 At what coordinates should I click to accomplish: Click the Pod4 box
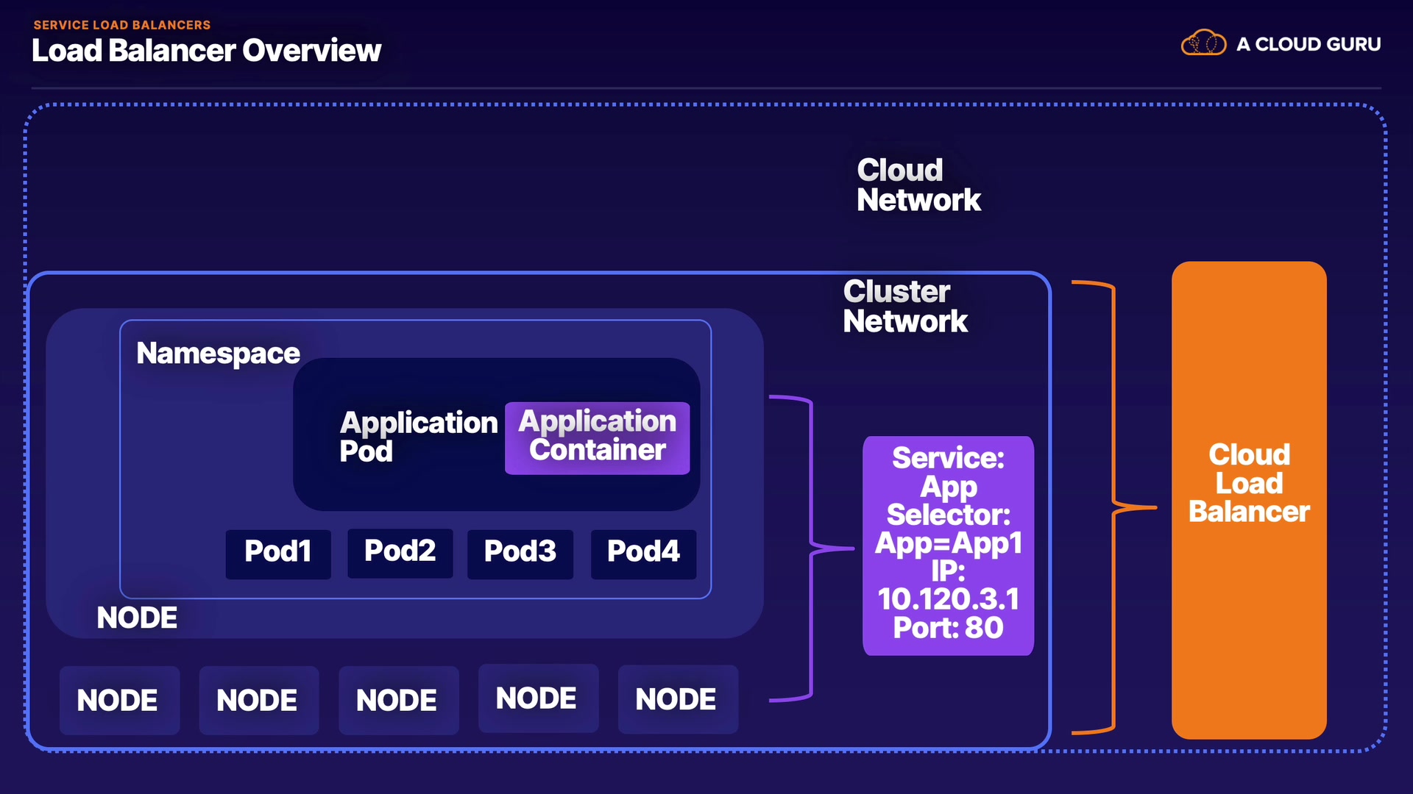(x=643, y=553)
